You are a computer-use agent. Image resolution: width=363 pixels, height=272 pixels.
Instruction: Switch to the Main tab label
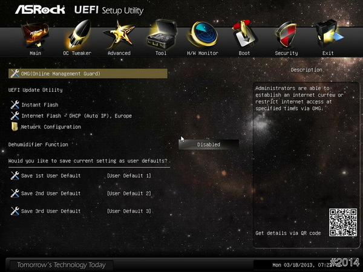pos(36,53)
